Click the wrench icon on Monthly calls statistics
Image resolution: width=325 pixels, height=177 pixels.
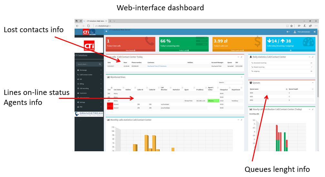[x=241, y=120]
